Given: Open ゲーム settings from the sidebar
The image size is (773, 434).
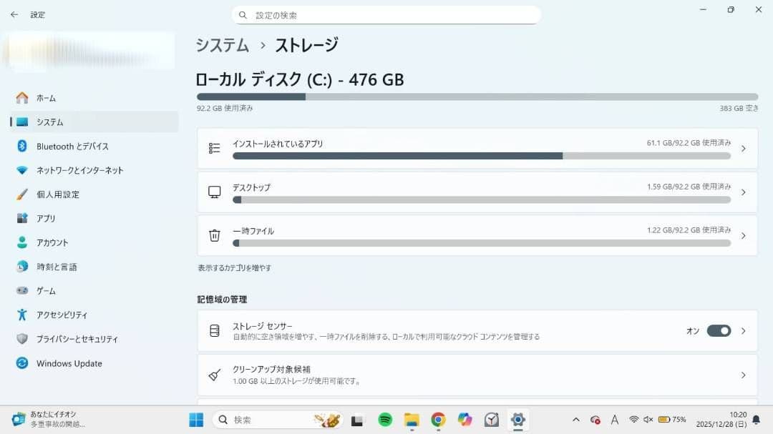Looking at the screenshot, I should [56, 290].
